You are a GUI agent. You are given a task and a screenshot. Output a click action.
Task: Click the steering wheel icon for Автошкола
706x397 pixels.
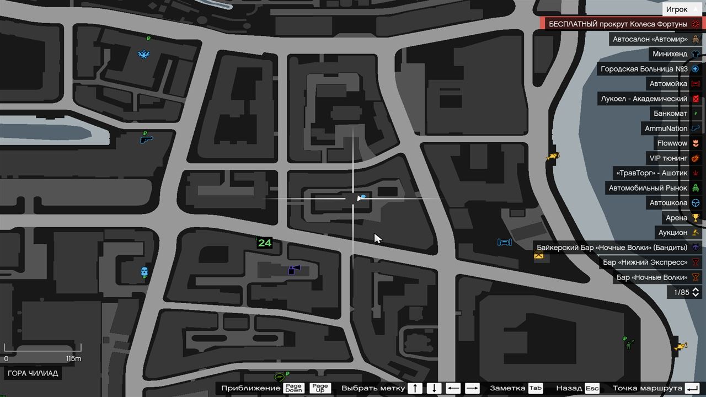pos(696,203)
